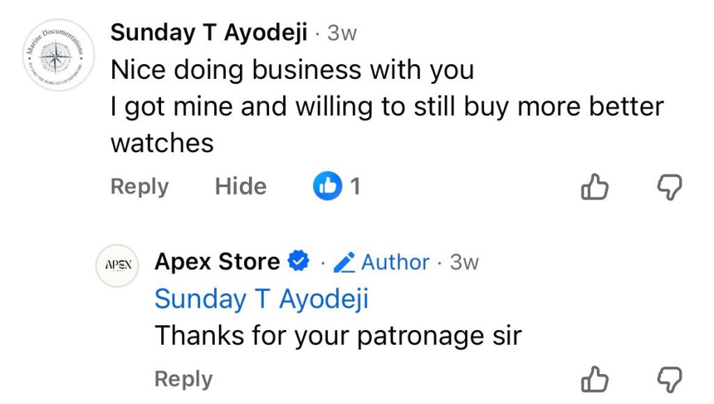Click the Author label text
The image size is (714, 404).
pyautogui.click(x=395, y=262)
